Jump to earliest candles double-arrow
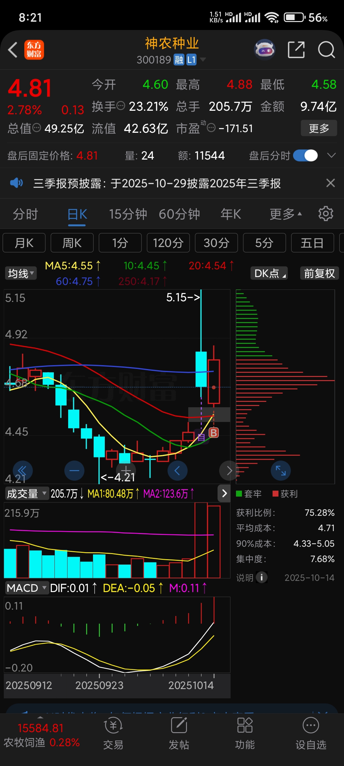The width and height of the screenshot is (344, 766). (x=23, y=470)
